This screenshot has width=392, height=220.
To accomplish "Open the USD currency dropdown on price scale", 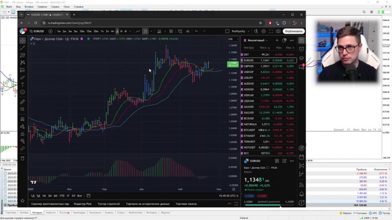I will (x=233, y=39).
